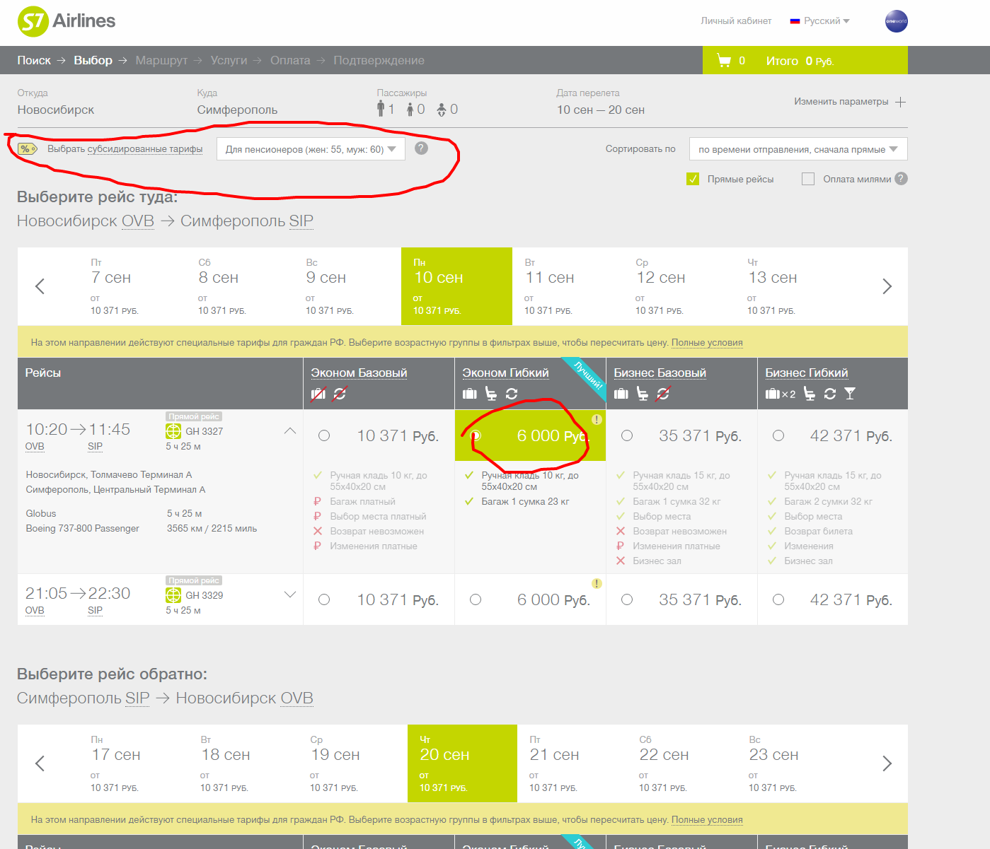Select 10 371 Эконом Базовый for 21:05 flight
Image resolution: width=990 pixels, height=849 pixels.
tap(324, 599)
